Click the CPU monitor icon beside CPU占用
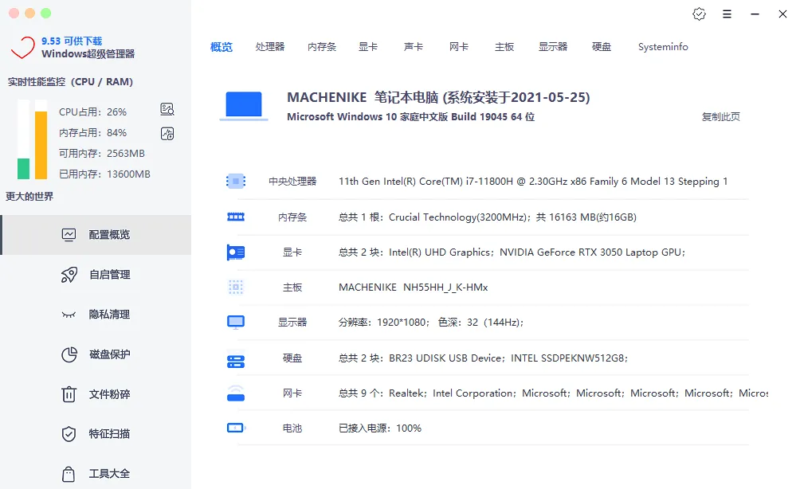The height and width of the screenshot is (489, 796). click(167, 109)
